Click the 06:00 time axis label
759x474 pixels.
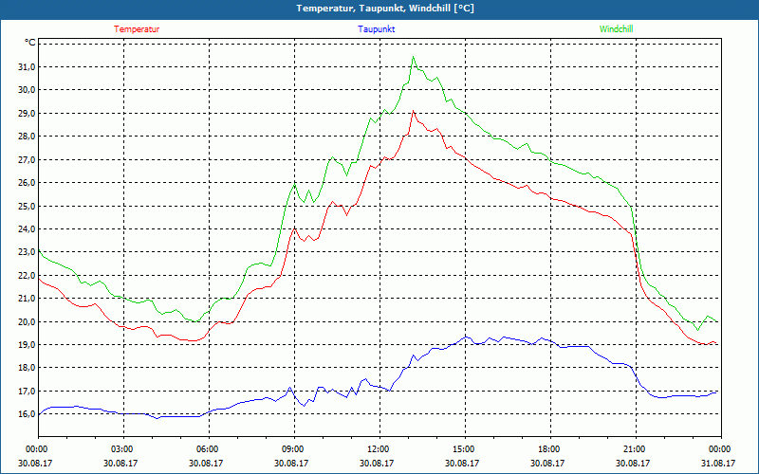click(209, 449)
